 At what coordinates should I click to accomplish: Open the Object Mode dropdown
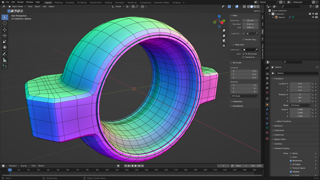[17, 6]
